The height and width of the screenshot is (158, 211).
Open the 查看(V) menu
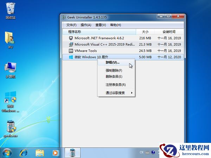pyautogui.click(x=101, y=25)
